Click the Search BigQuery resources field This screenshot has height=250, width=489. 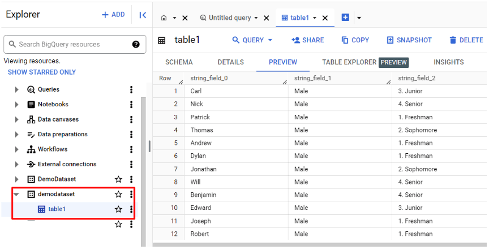pyautogui.click(x=75, y=44)
